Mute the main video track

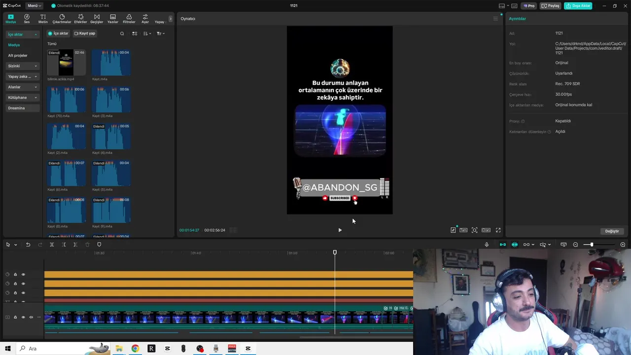[31, 317]
